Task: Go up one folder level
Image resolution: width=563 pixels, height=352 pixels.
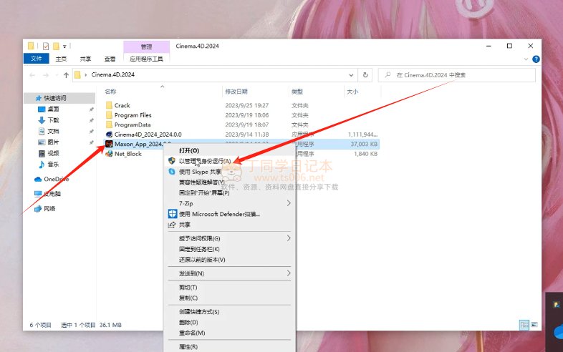Action: click(66, 75)
